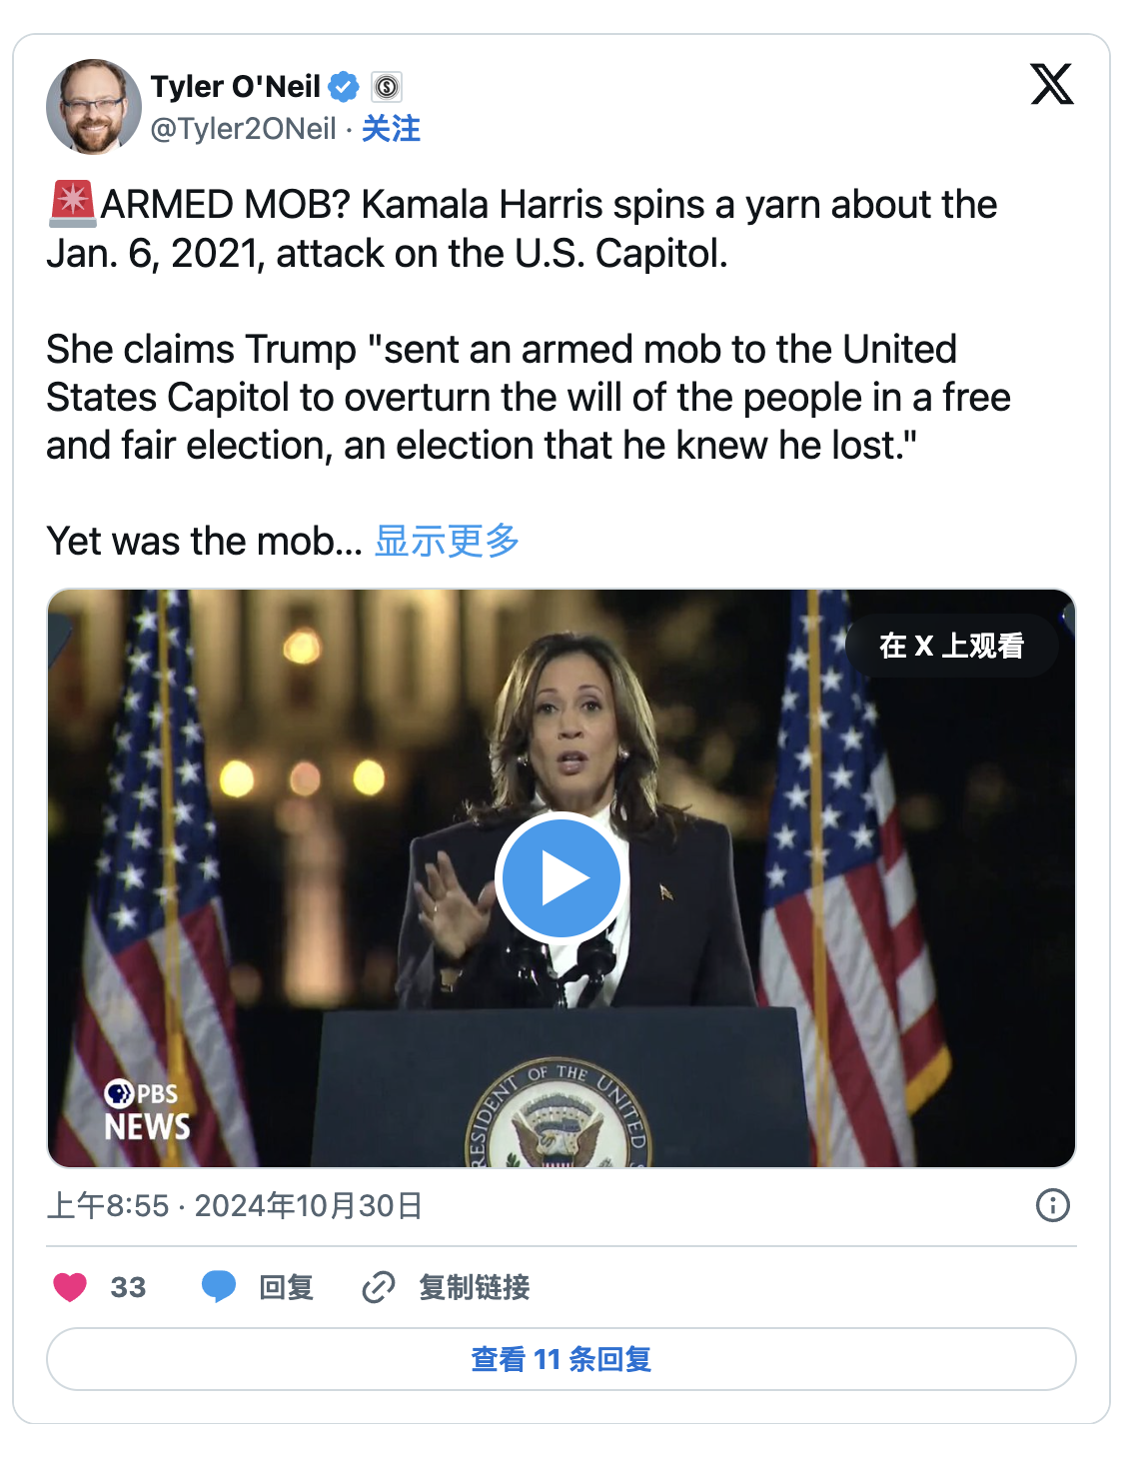Click the Tyler O'Neil display name
This screenshot has height=1457, width=1141.
click(x=236, y=87)
